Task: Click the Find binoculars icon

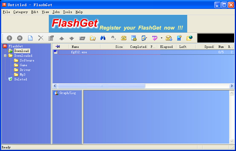Action: (103, 38)
